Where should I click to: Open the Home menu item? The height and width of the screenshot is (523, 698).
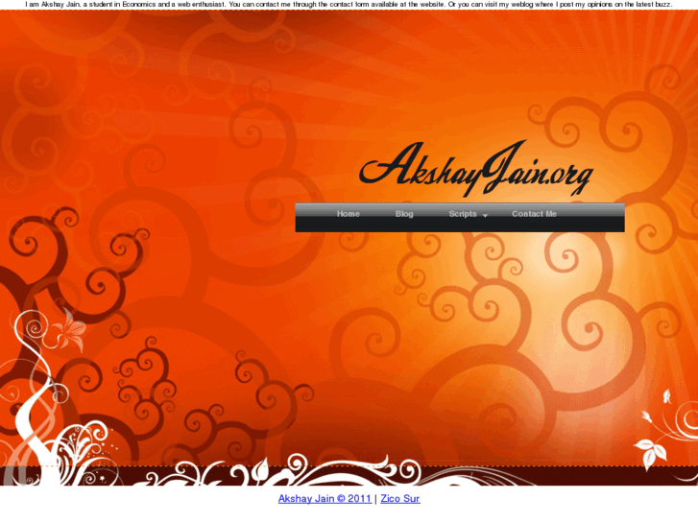coord(349,214)
